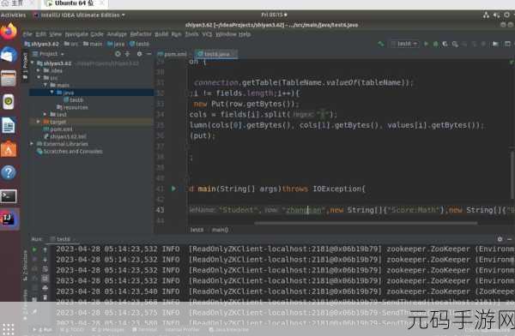Expand the .idea folder node
This screenshot has width=515, height=336.
(x=39, y=70)
